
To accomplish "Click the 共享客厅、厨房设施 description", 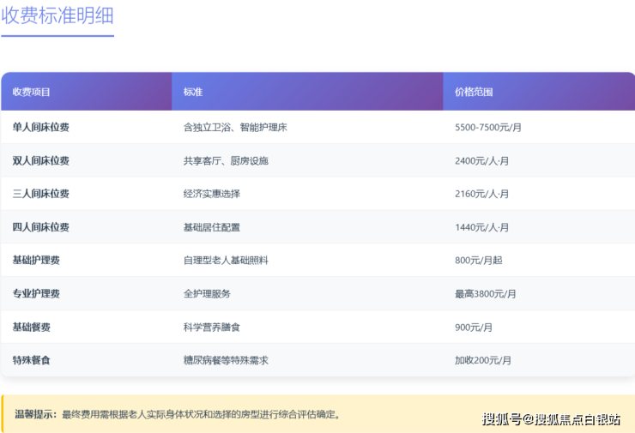I will [226, 160].
